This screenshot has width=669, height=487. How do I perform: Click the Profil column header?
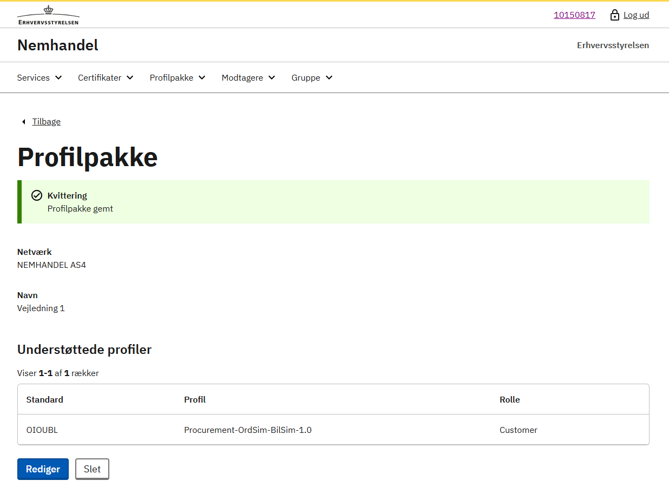point(195,400)
